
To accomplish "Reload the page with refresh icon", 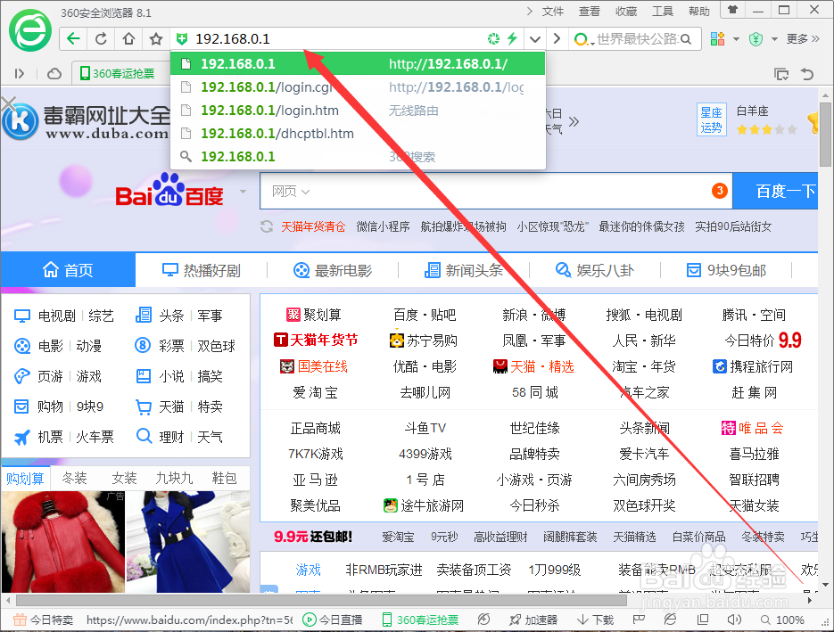I will pyautogui.click(x=101, y=39).
